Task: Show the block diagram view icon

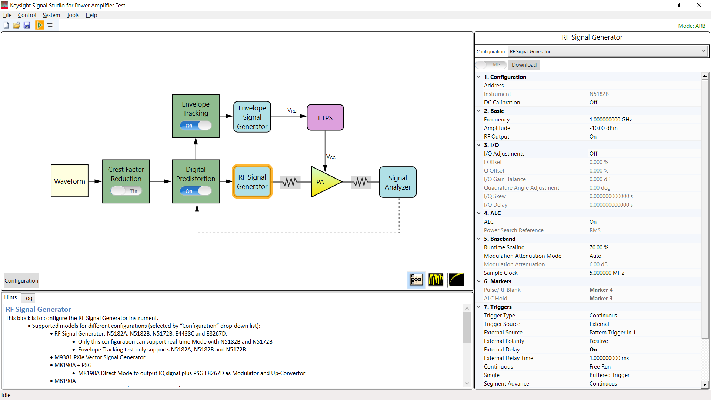Action: (x=416, y=280)
